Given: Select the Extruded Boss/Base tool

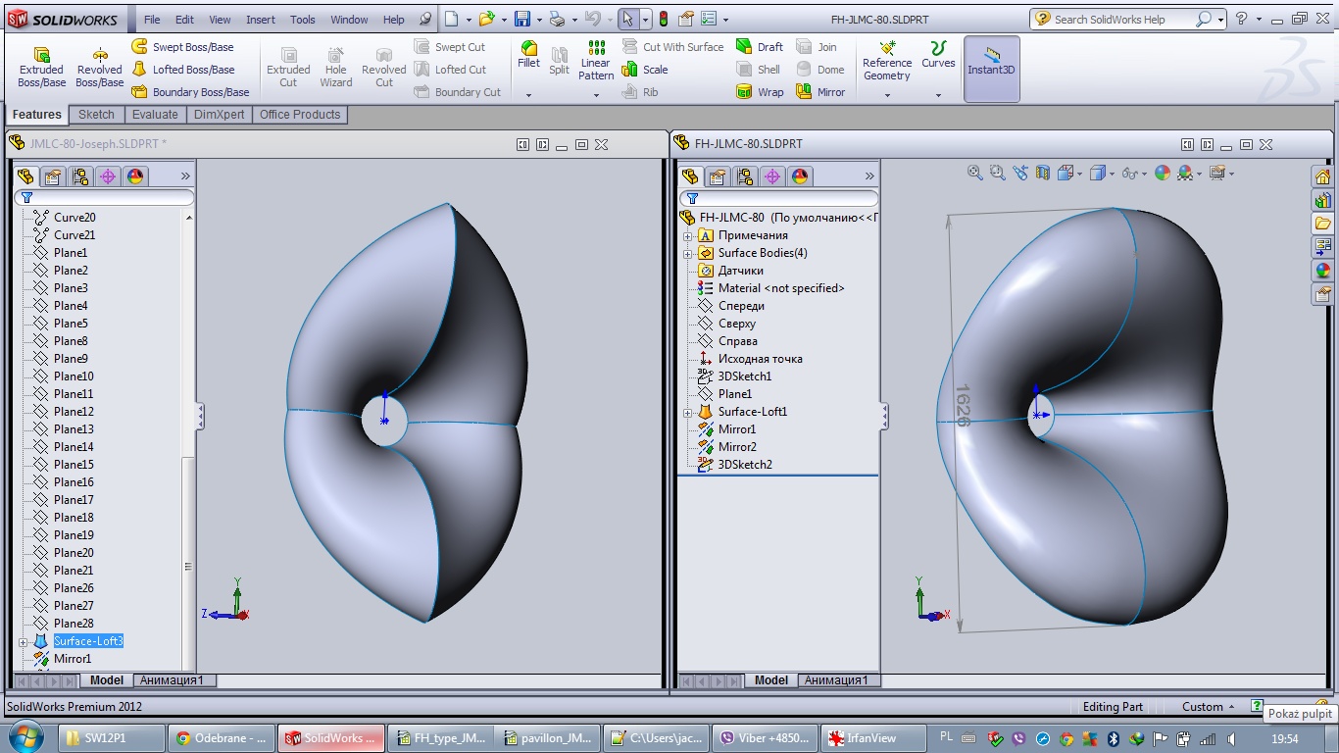Looking at the screenshot, I should point(41,67).
